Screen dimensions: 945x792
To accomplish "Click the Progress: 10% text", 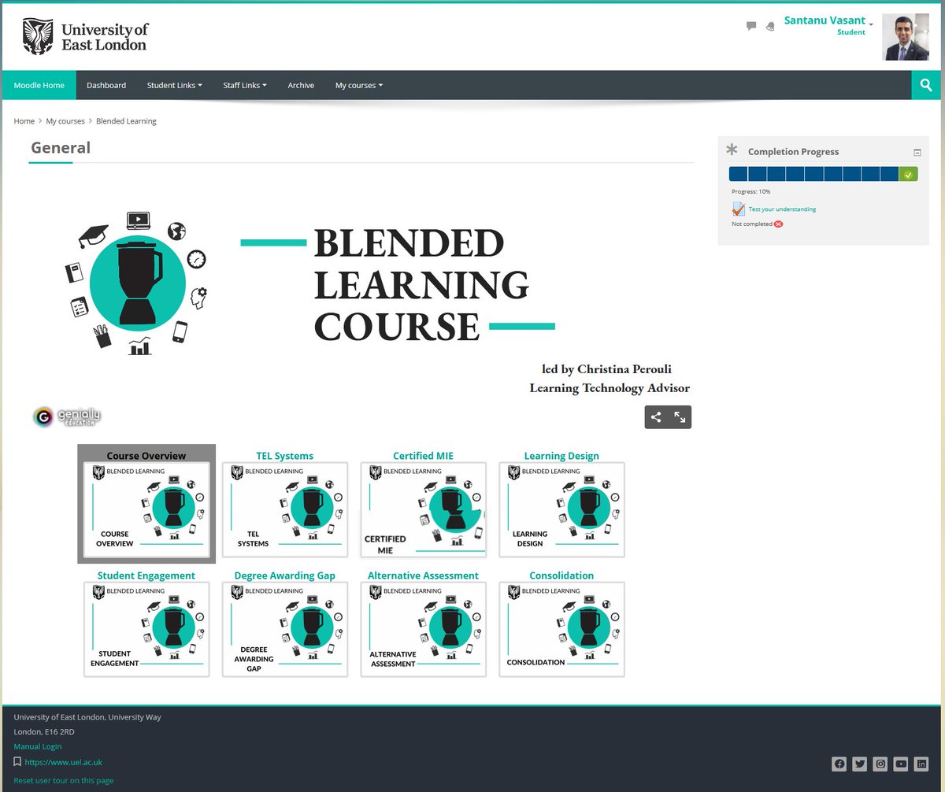I will tap(750, 192).
